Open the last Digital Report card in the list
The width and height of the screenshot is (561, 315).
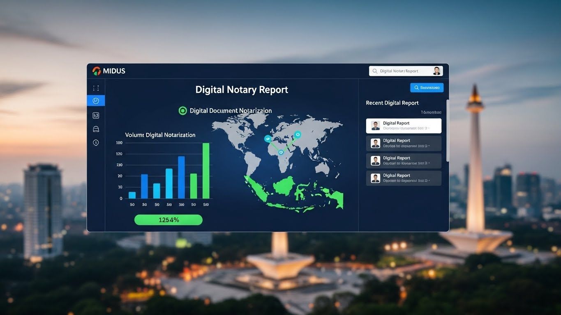[404, 178]
